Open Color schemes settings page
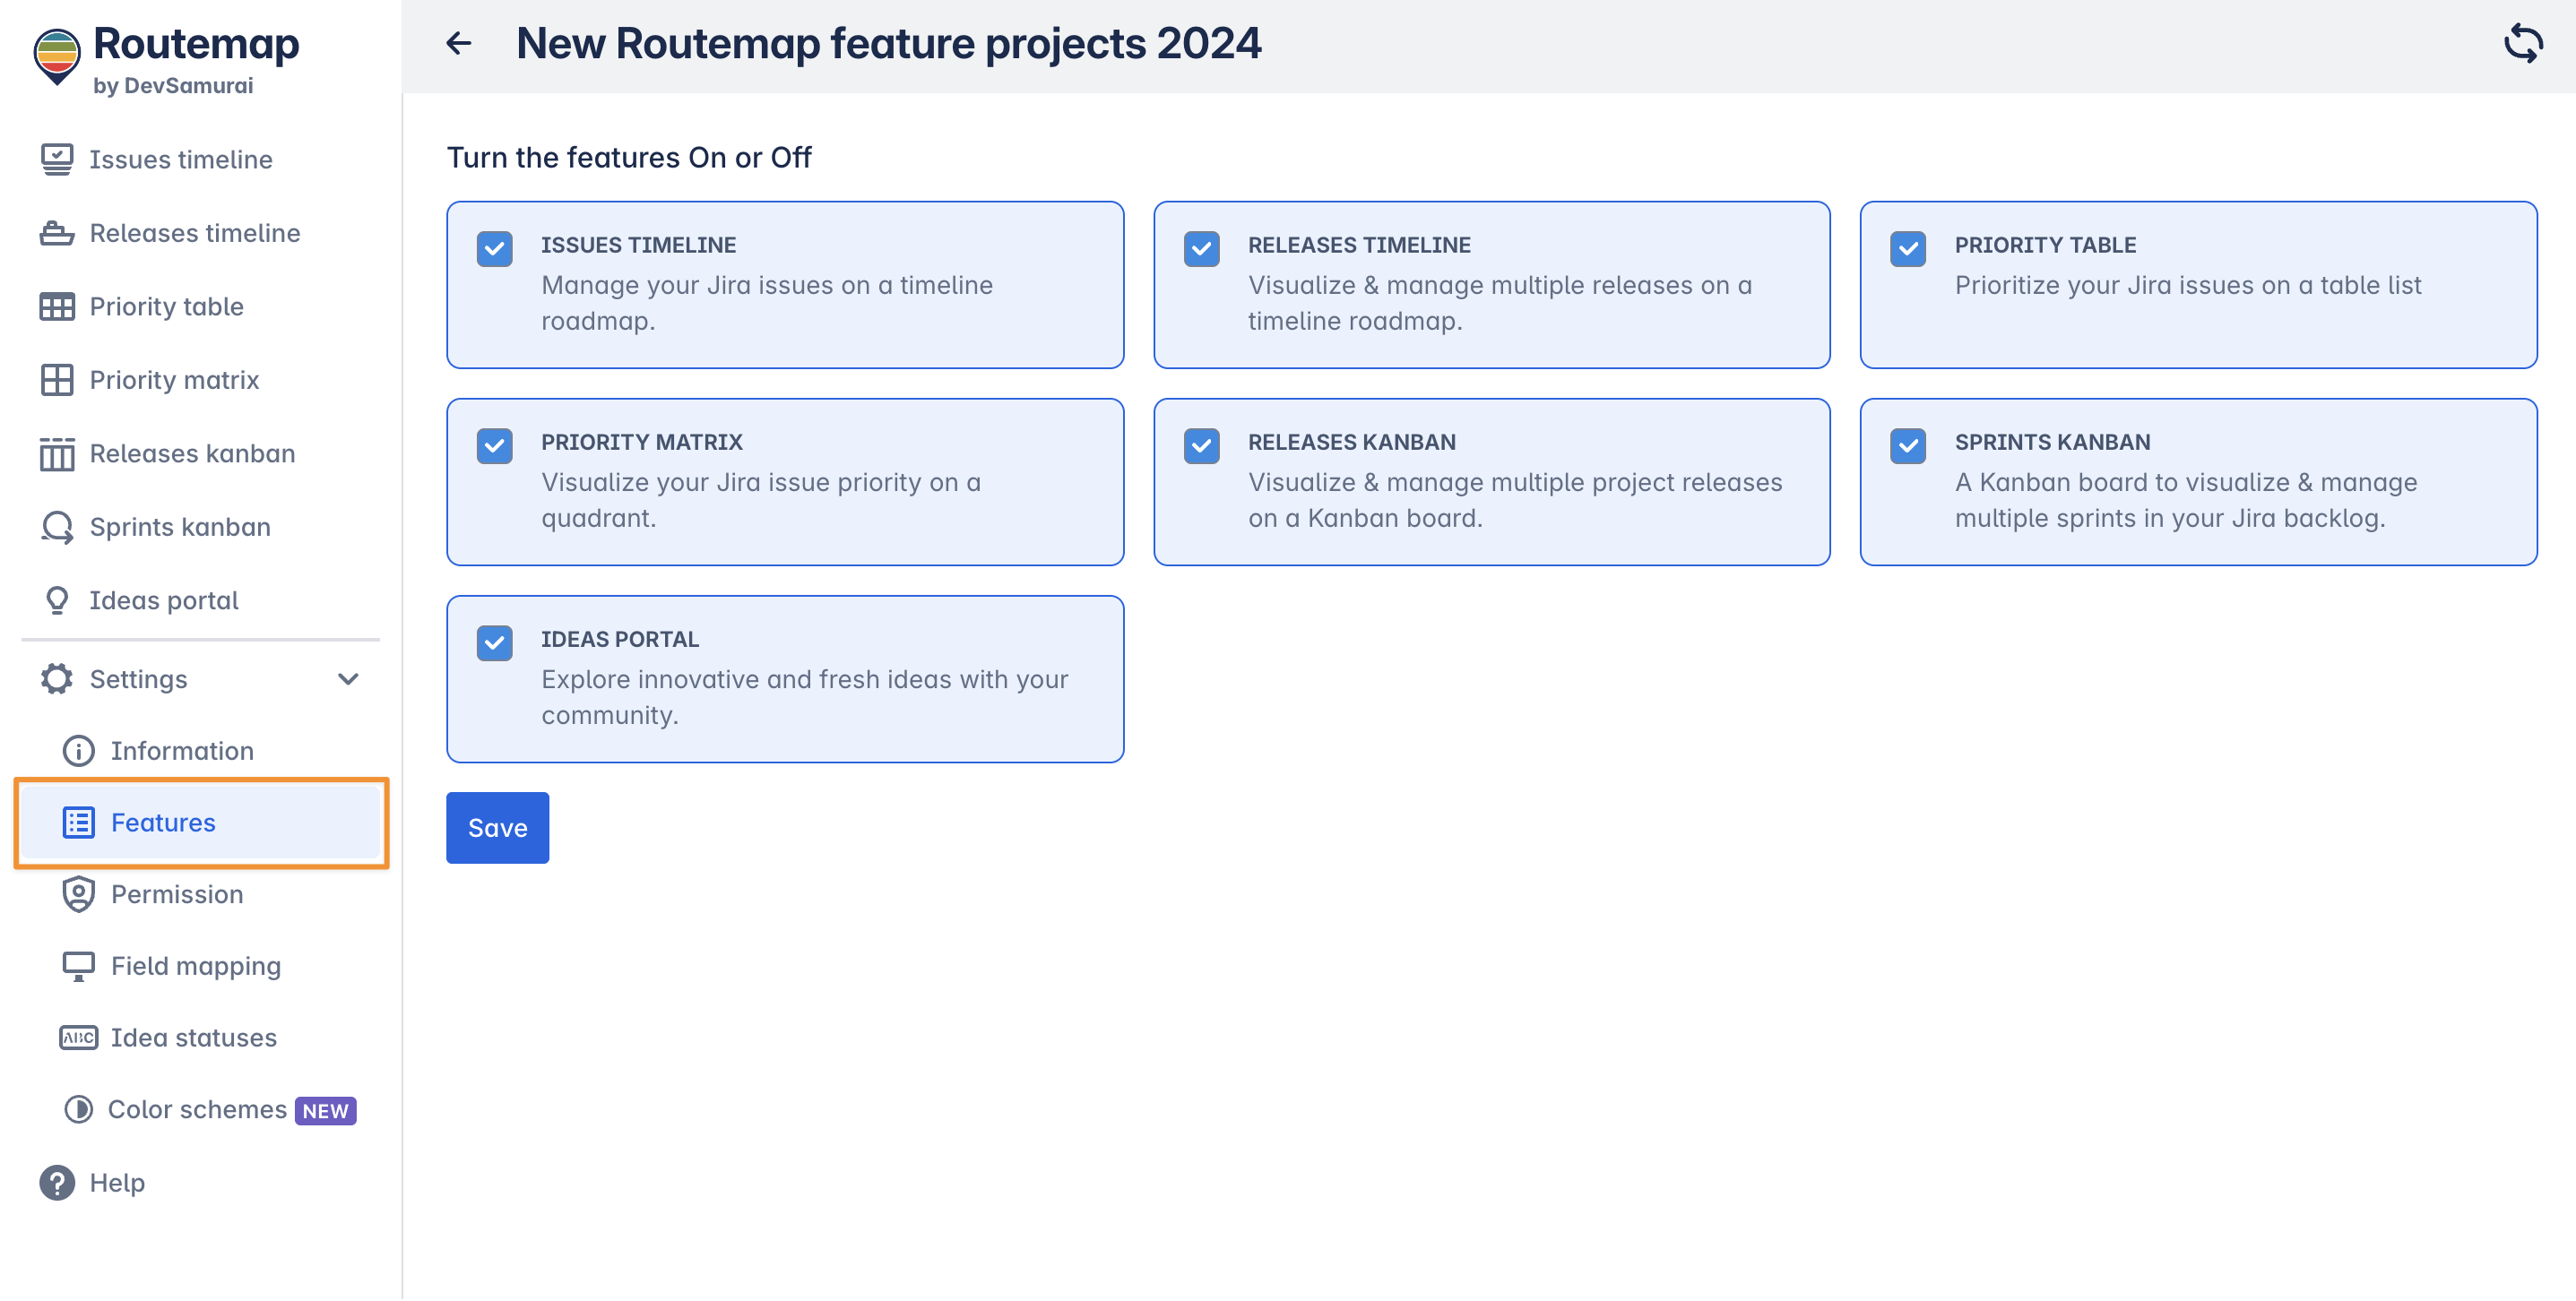This screenshot has width=2576, height=1301. tap(197, 1110)
